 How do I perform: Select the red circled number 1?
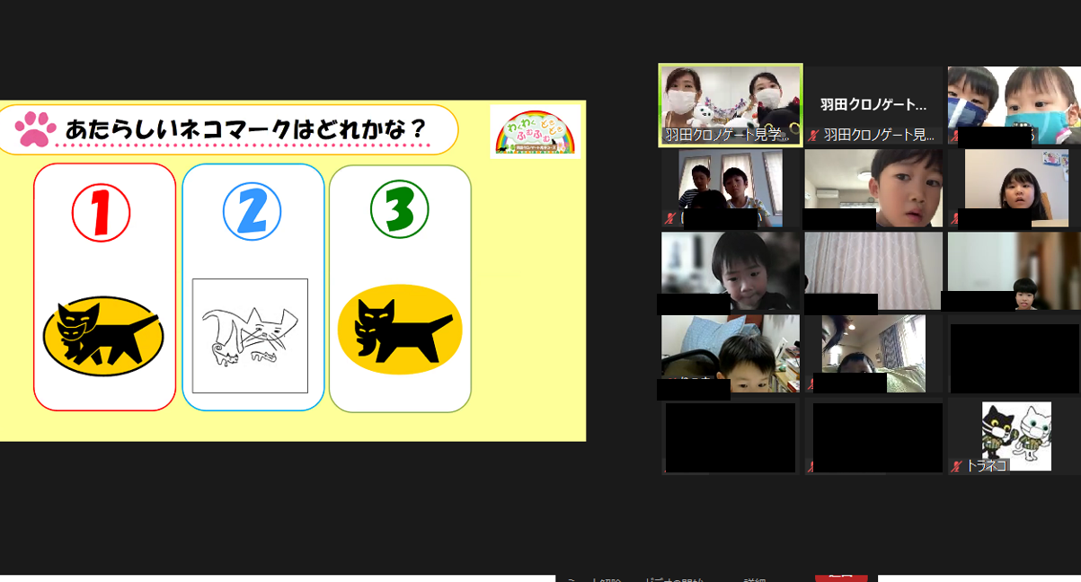pyautogui.click(x=101, y=212)
